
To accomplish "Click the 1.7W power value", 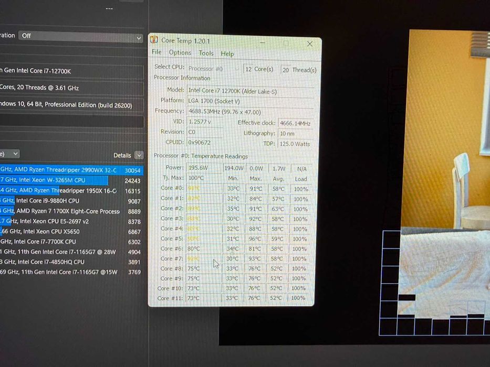I will click(x=279, y=168).
